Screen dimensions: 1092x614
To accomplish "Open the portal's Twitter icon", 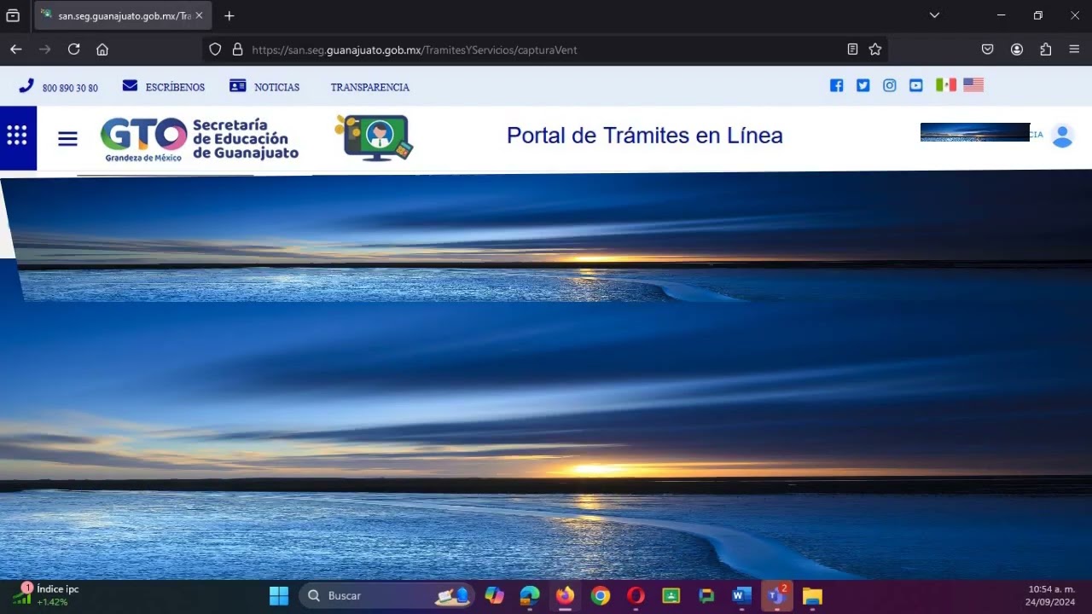I will coord(863,85).
